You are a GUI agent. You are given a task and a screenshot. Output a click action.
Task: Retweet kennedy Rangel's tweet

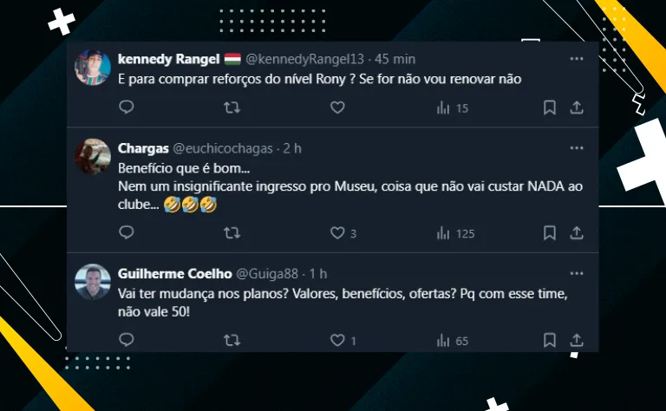click(232, 108)
